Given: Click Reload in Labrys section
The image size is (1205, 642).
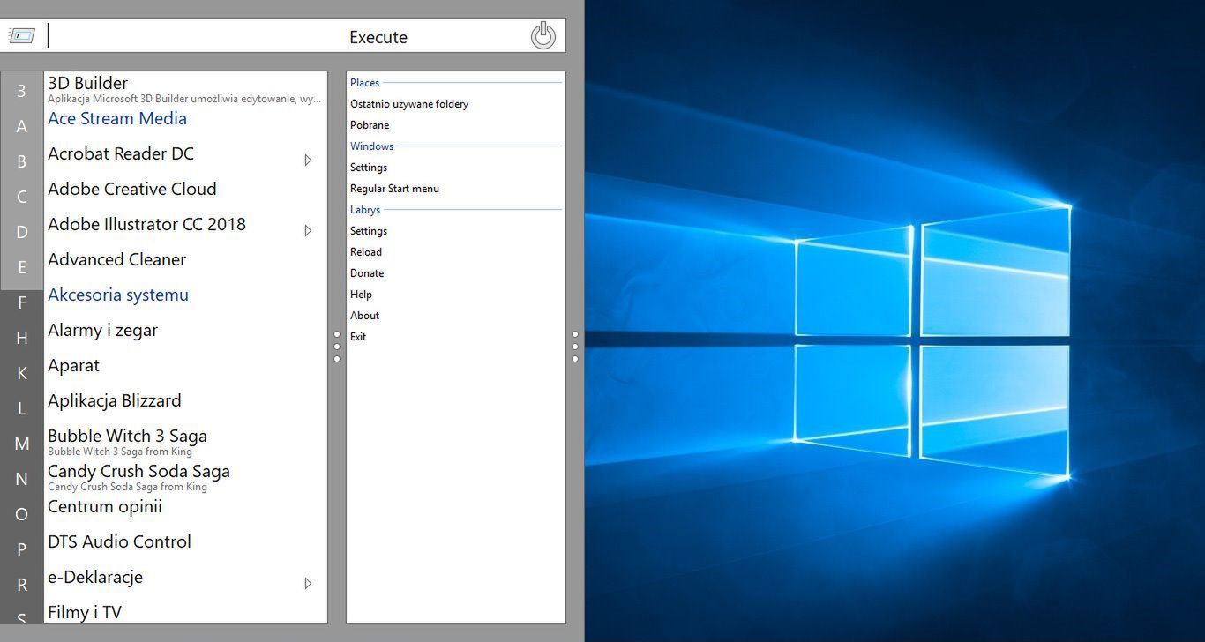Looking at the screenshot, I should (366, 252).
